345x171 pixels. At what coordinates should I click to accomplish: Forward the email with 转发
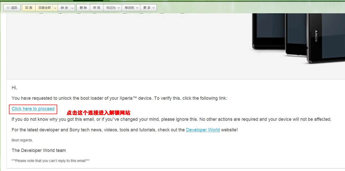64,8
